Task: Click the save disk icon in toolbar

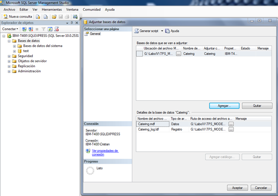Action: pos(61,17)
